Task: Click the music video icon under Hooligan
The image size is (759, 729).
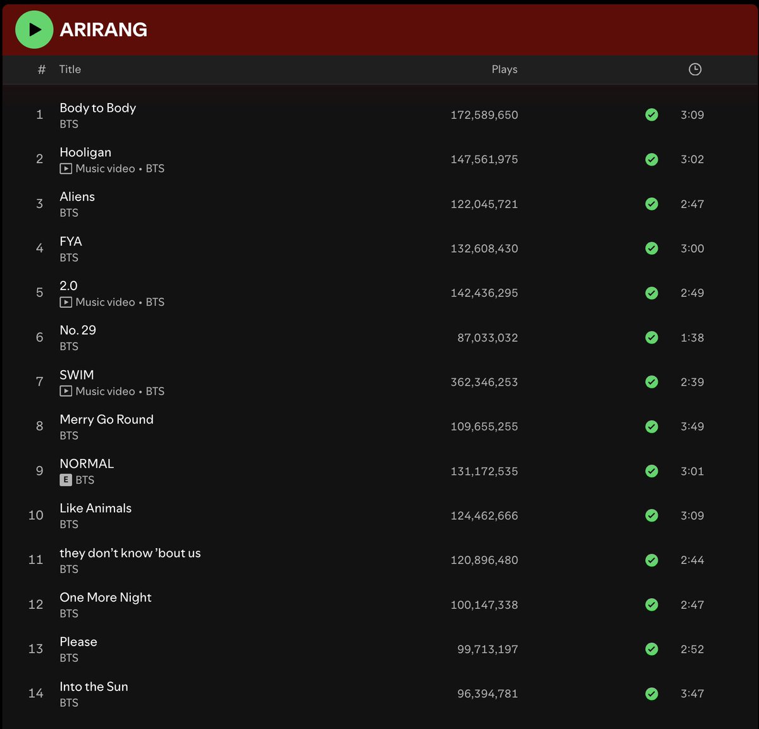Action: point(66,169)
